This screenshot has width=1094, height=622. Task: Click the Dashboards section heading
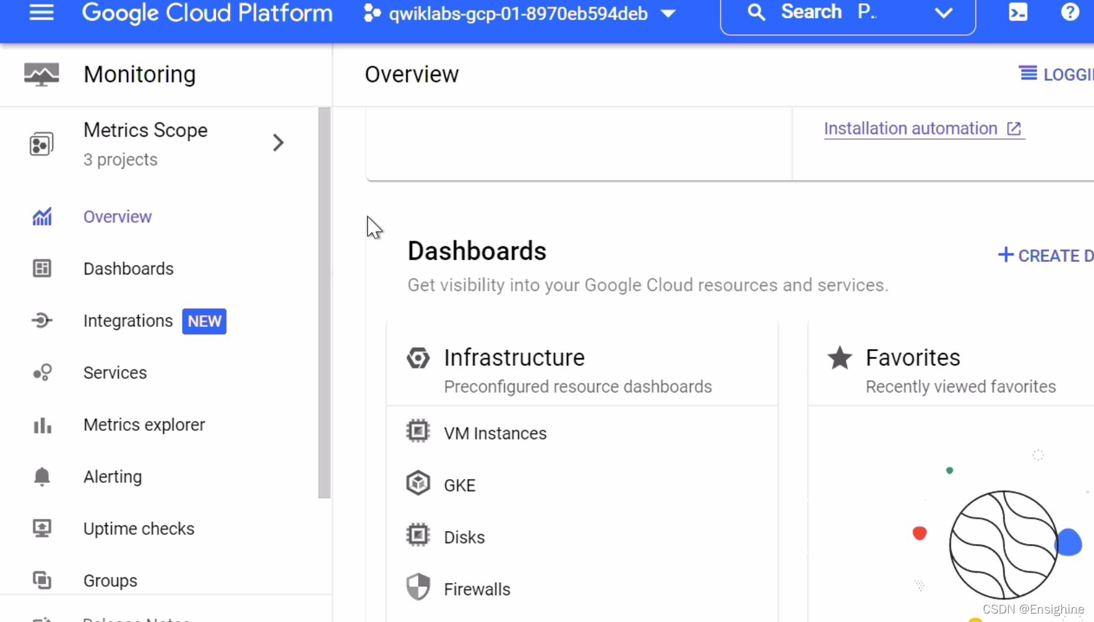[x=476, y=251]
